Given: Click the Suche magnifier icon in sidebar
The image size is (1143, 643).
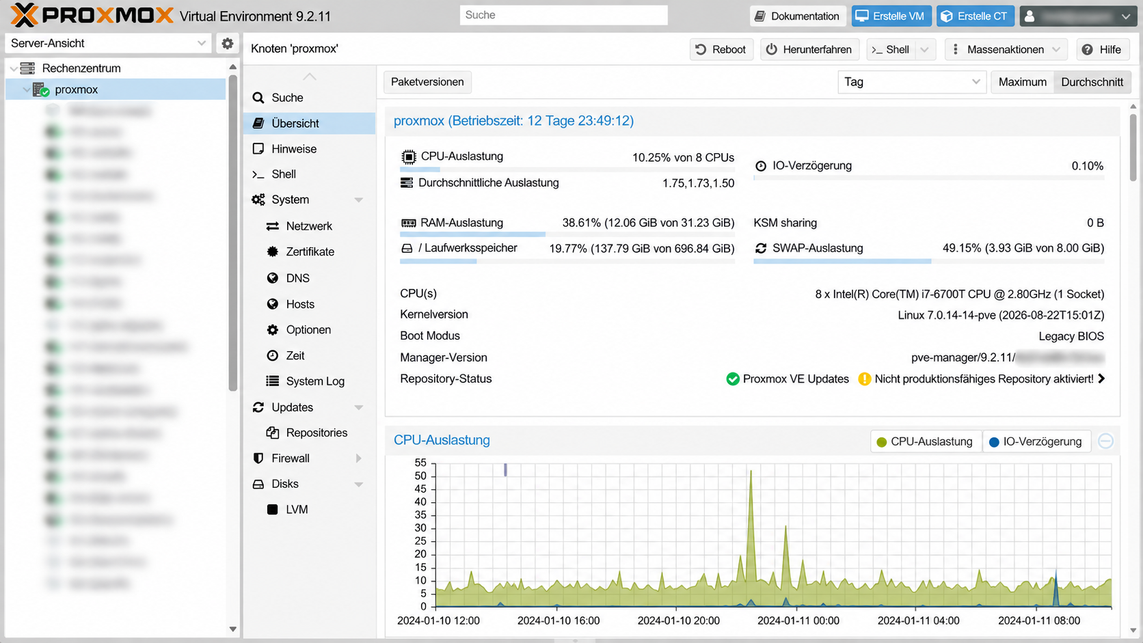Looking at the screenshot, I should click(258, 98).
